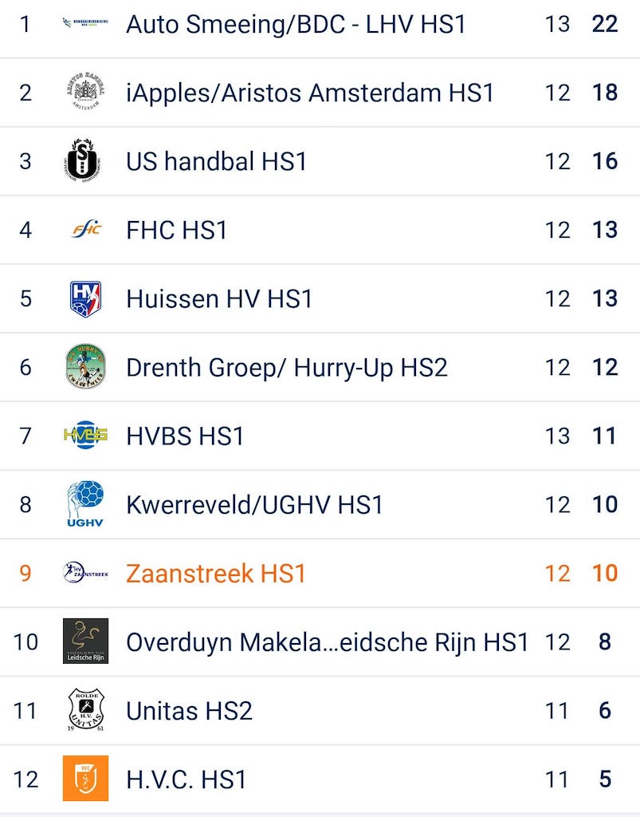Viewport: 640px width, 817px height.
Task: Tap the Aristos Amsterdam club crest
Action: coord(85,93)
